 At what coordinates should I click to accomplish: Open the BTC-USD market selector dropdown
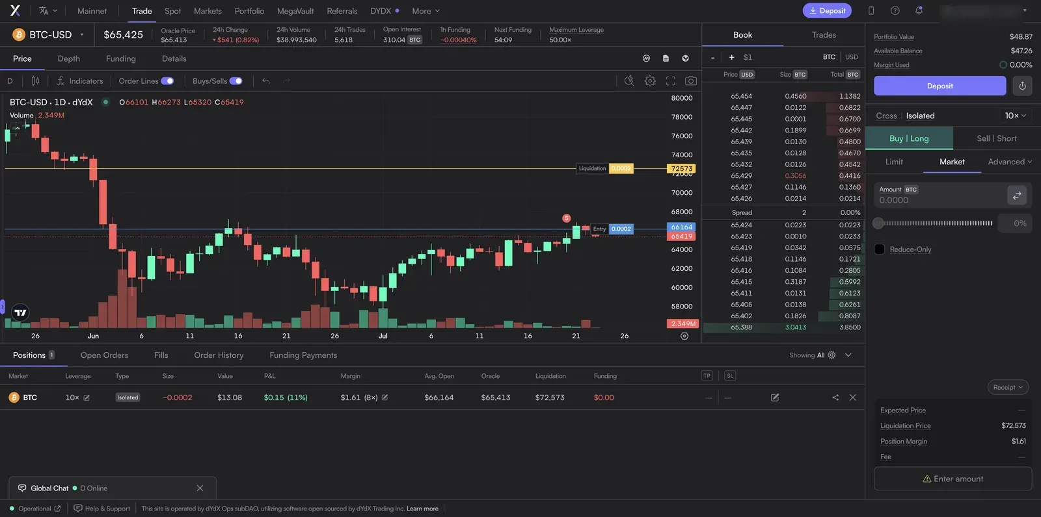point(49,34)
